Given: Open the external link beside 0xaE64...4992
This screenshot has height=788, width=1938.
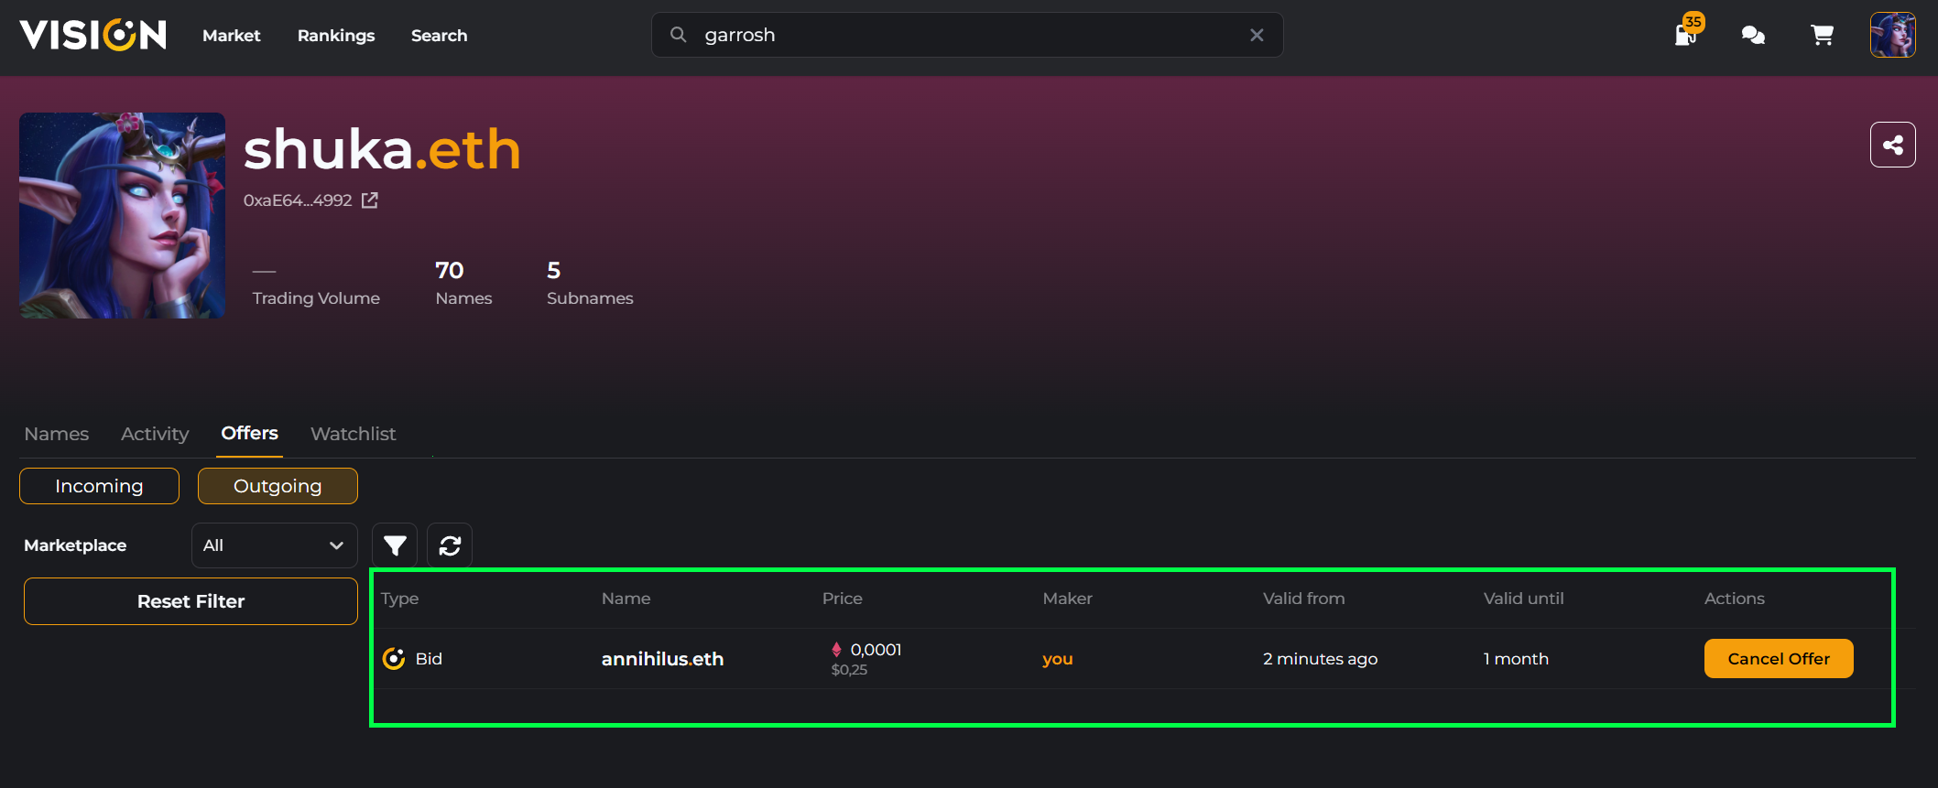Looking at the screenshot, I should 370,200.
